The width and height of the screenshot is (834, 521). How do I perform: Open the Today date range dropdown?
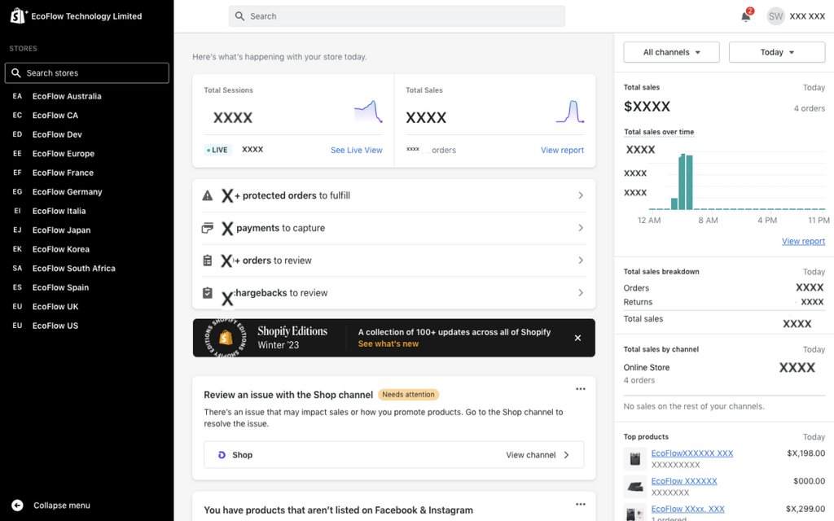pyautogui.click(x=776, y=52)
